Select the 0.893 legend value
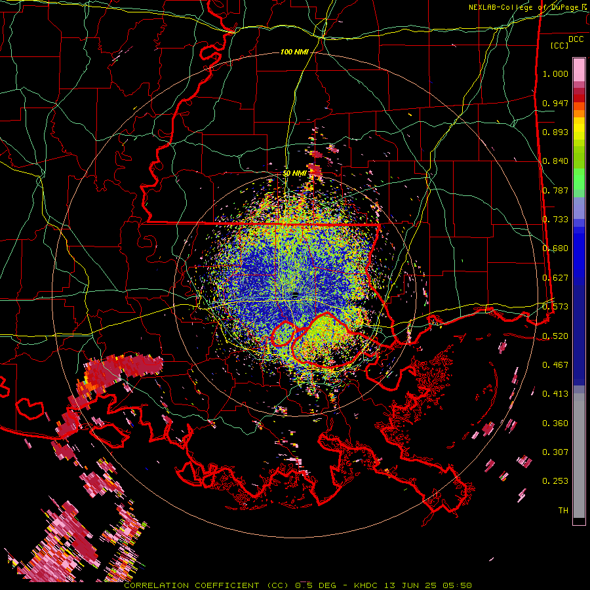The image size is (590, 590). pos(555,132)
